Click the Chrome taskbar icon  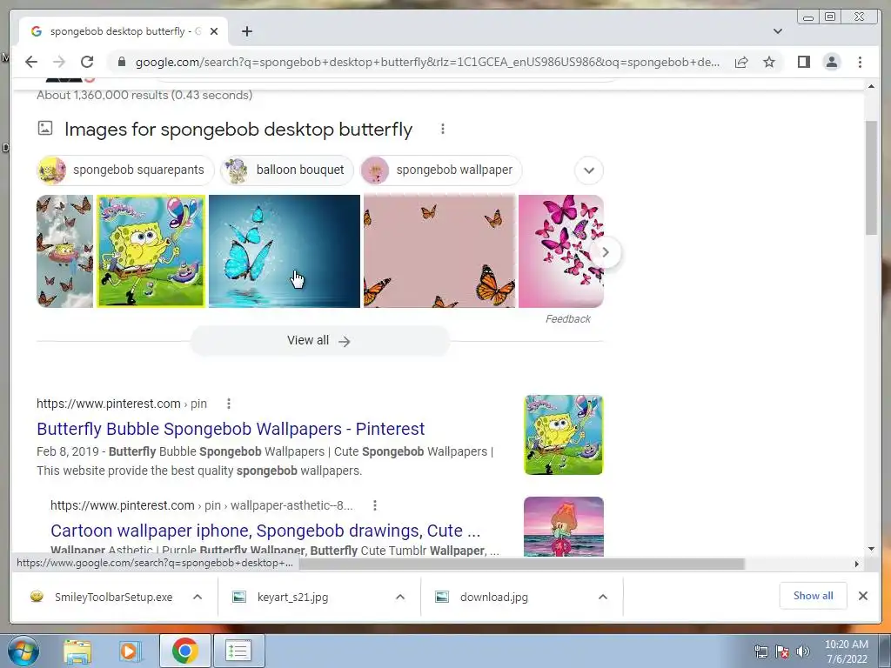184,651
